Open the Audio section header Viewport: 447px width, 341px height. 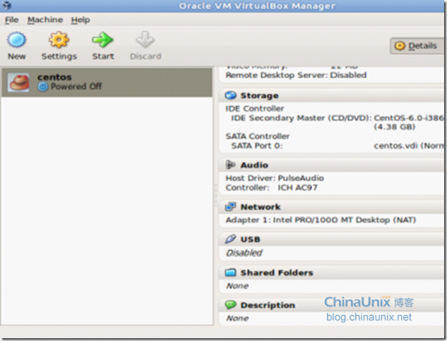[332, 165]
